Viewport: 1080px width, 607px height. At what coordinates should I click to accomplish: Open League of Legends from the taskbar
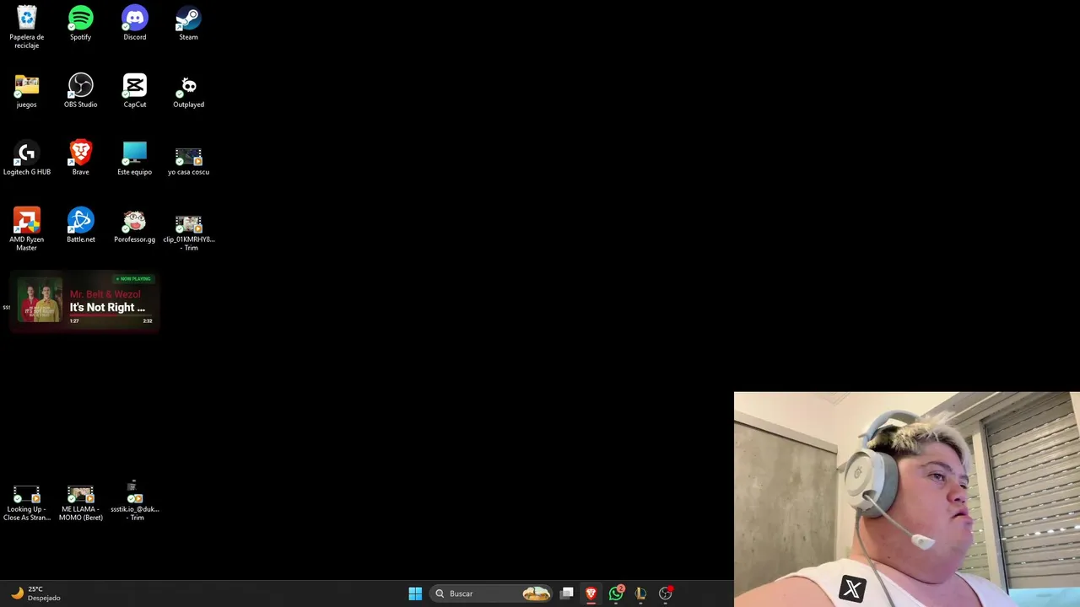(x=640, y=594)
